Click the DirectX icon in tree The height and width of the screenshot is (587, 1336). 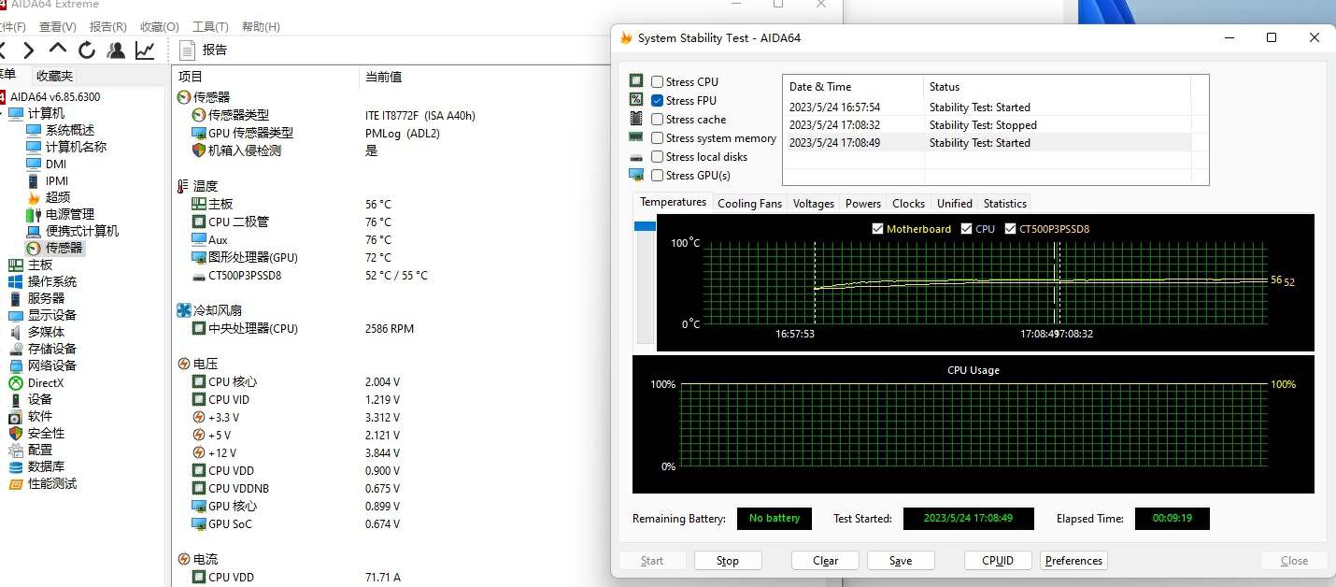(16, 382)
